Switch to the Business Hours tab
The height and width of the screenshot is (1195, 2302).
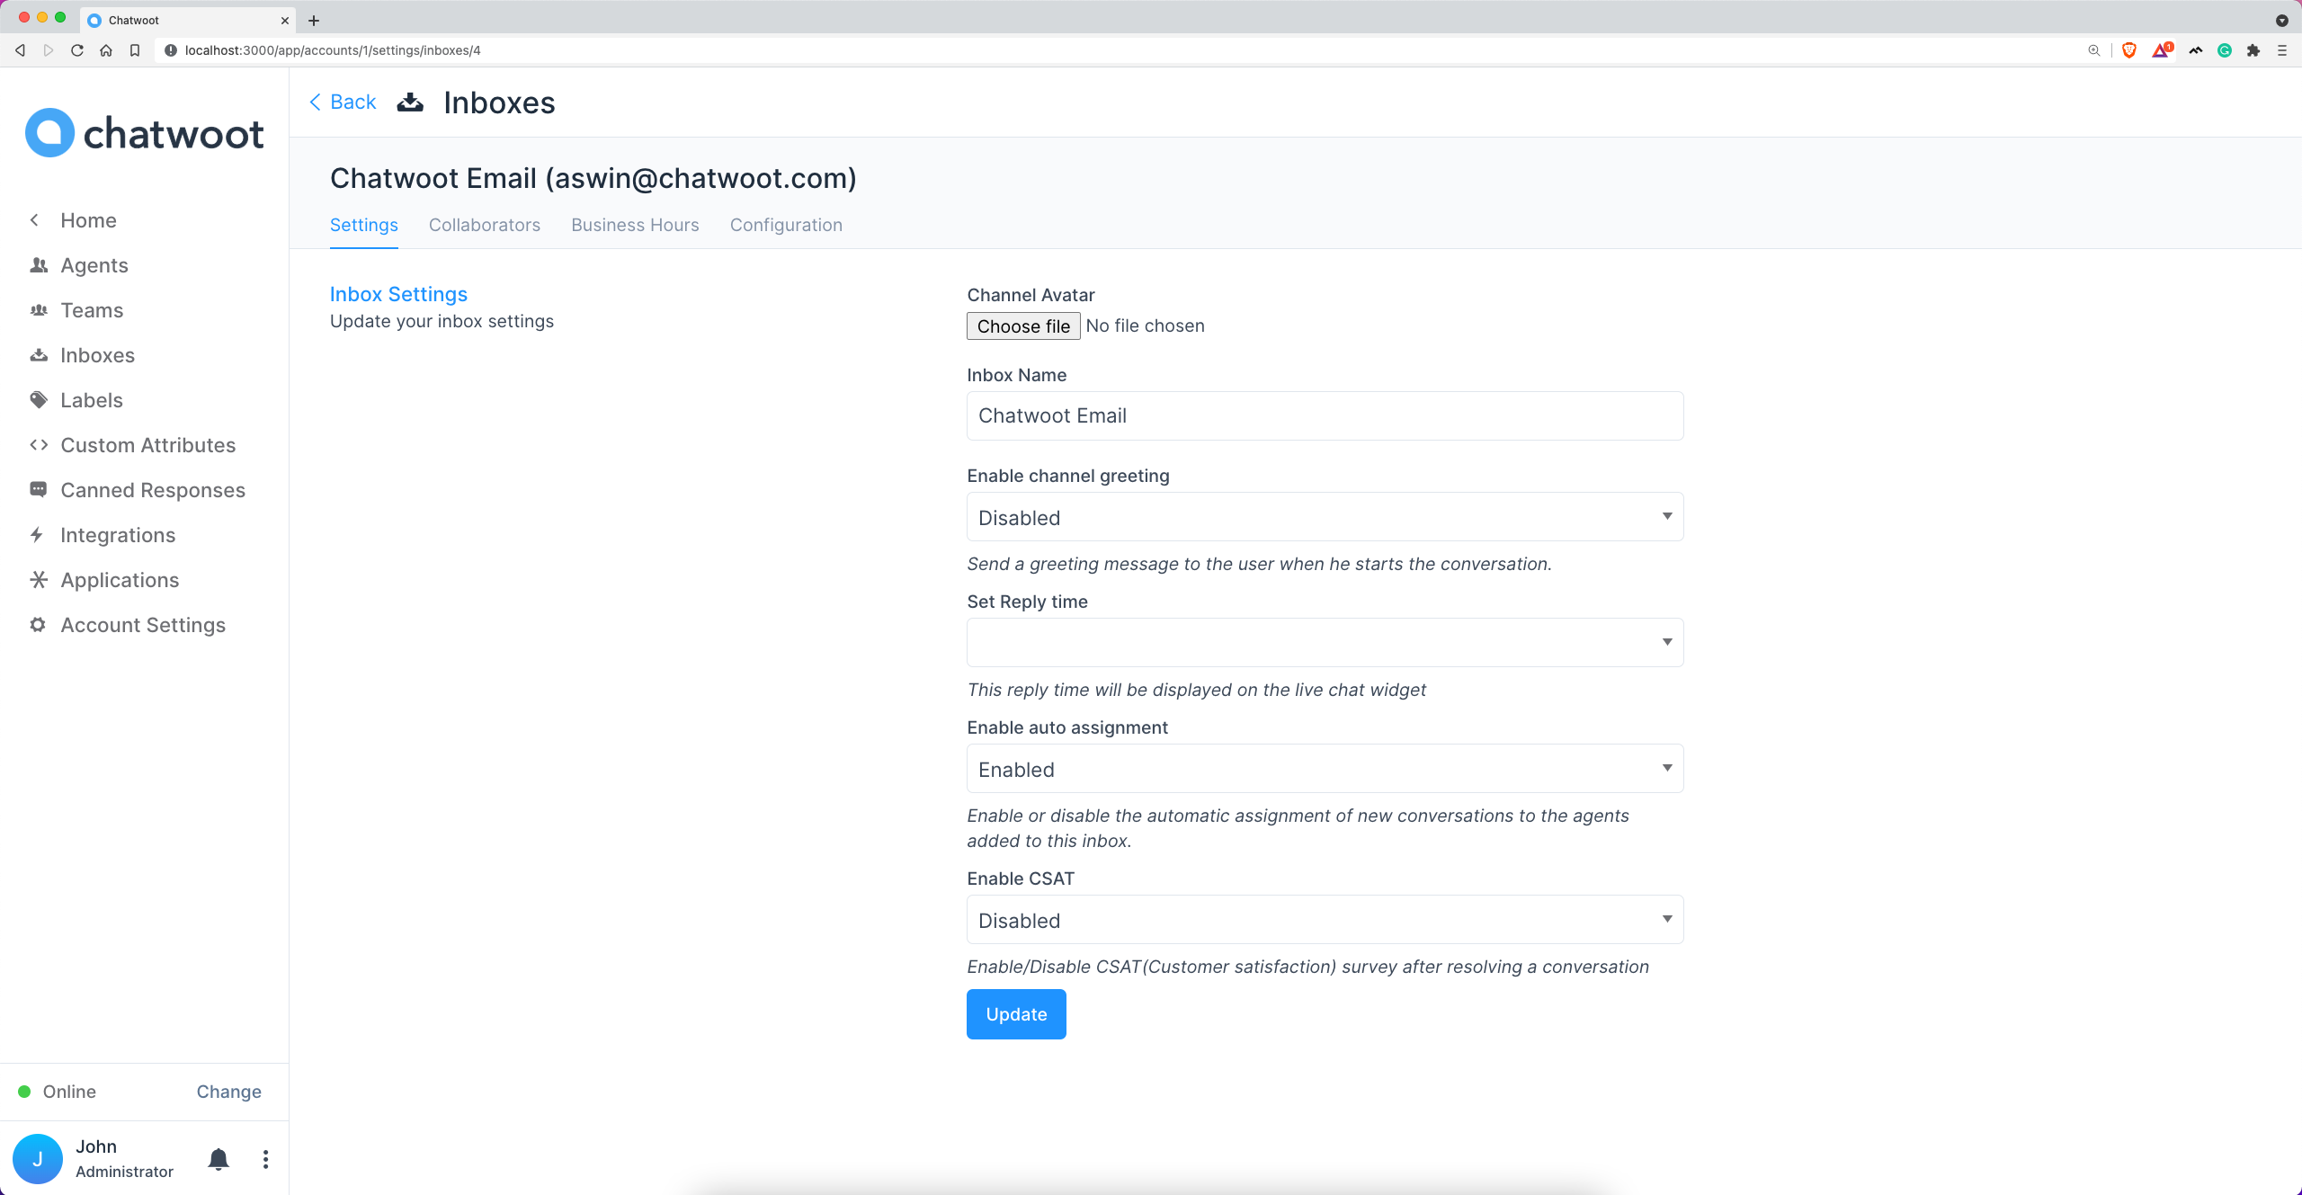click(635, 225)
